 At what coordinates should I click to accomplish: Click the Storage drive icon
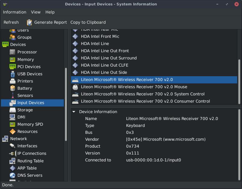coord(12,110)
